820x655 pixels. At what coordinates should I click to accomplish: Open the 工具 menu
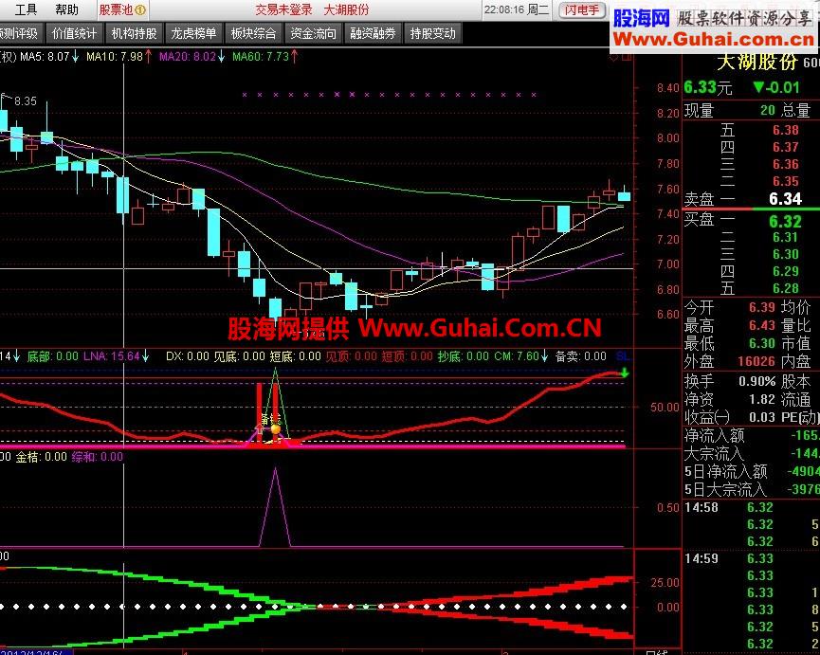tap(26, 9)
